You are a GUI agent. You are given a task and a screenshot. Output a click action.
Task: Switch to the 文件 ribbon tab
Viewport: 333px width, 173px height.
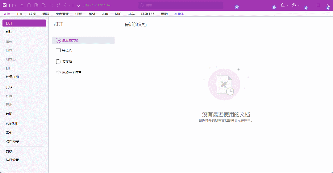pyautogui.click(x=6, y=14)
